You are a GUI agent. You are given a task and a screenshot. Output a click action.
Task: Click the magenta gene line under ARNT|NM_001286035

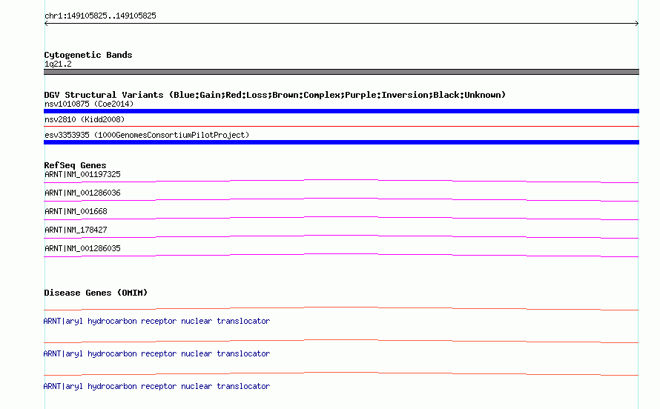[x=341, y=255]
